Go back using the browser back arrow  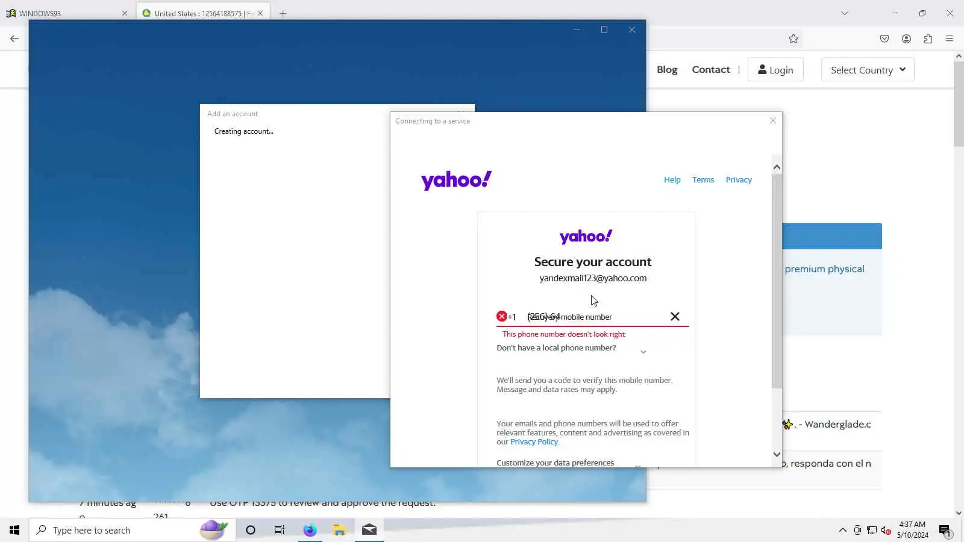[14, 39]
